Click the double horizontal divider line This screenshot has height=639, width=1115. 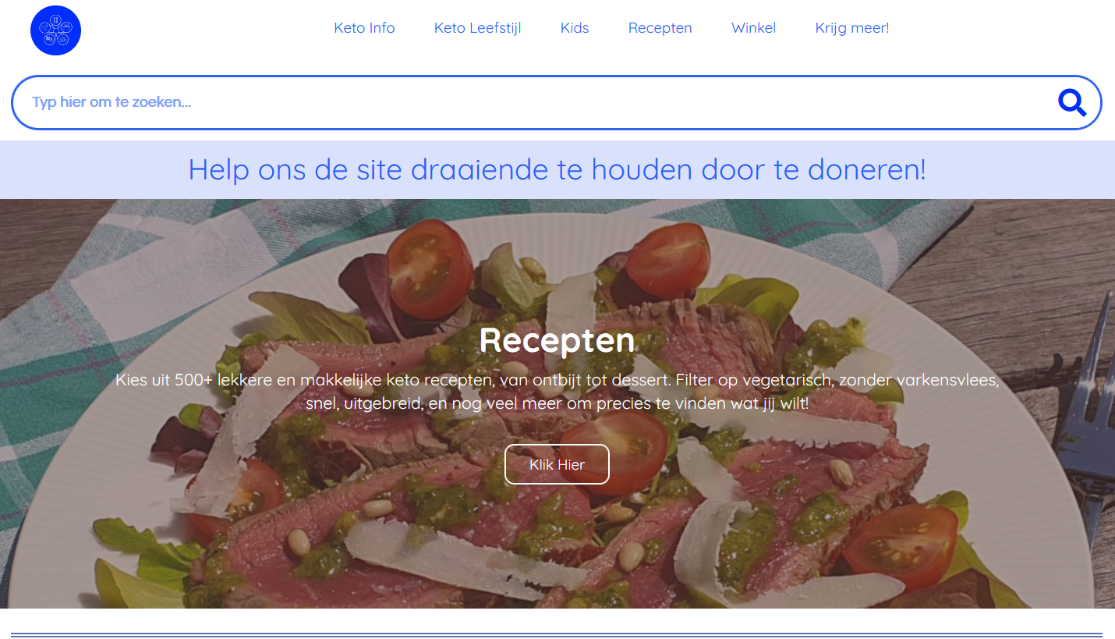coord(557,635)
